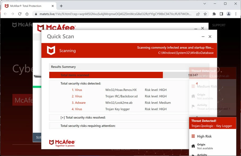Click the Origin house icon in the notification
The height and width of the screenshot is (156, 241).
point(193,146)
